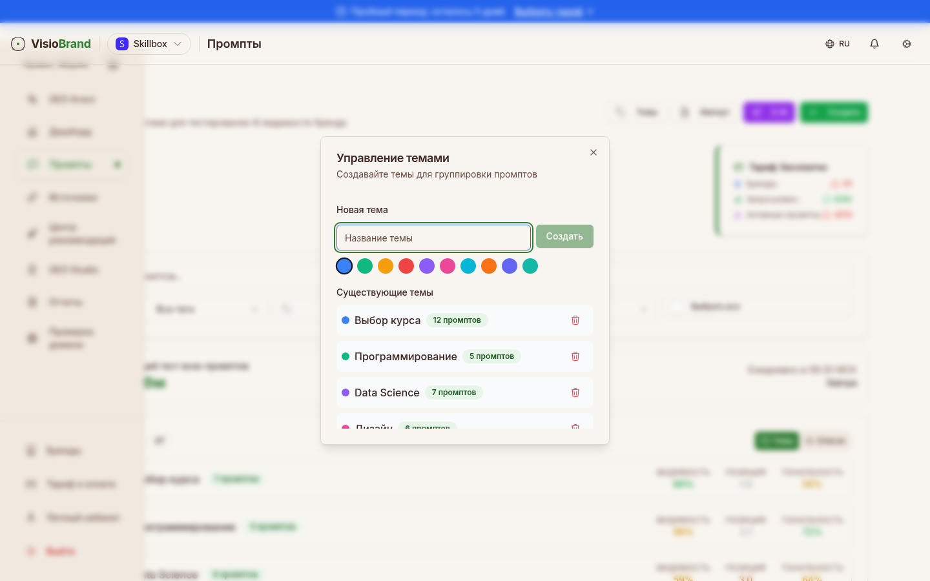Delete the Выбор курса theme
Image resolution: width=930 pixels, height=581 pixels.
click(575, 320)
